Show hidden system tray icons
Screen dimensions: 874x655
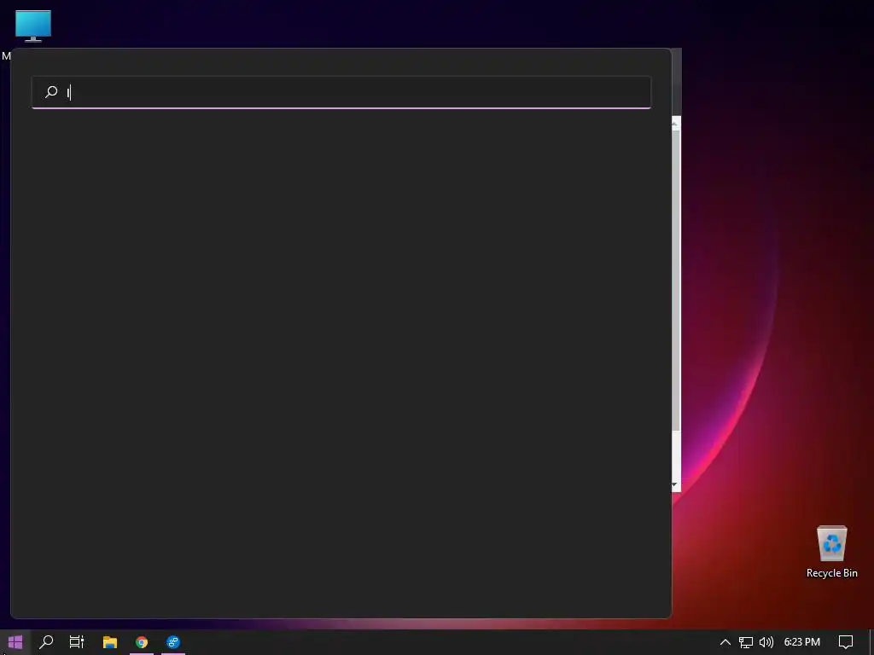(725, 642)
